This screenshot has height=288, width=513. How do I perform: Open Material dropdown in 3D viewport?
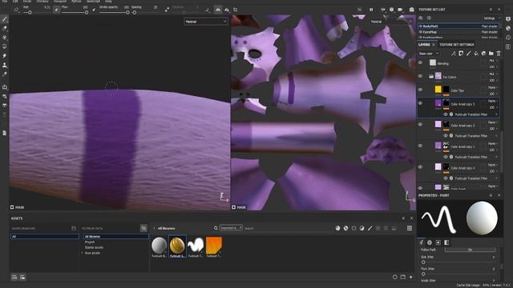point(206,22)
